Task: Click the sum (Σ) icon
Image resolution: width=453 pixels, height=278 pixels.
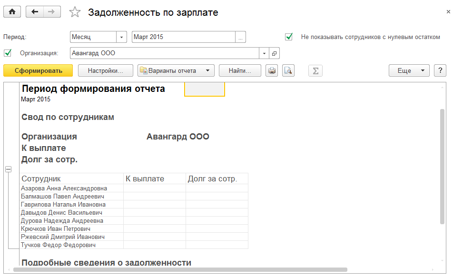Action: (x=315, y=71)
